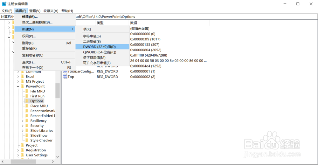
Task: Click the Security folder icon
Action: coord(27,126)
